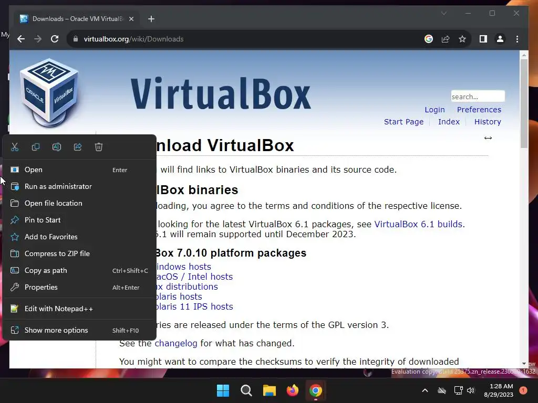
Task: Click the Linux distributions link
Action: [x=187, y=287]
